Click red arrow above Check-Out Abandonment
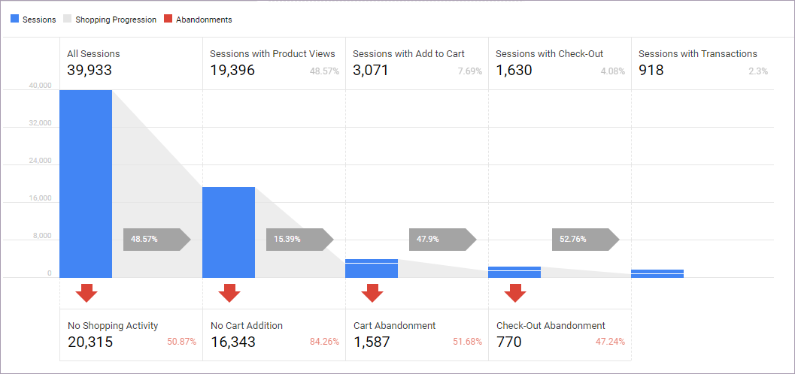 [x=515, y=292]
